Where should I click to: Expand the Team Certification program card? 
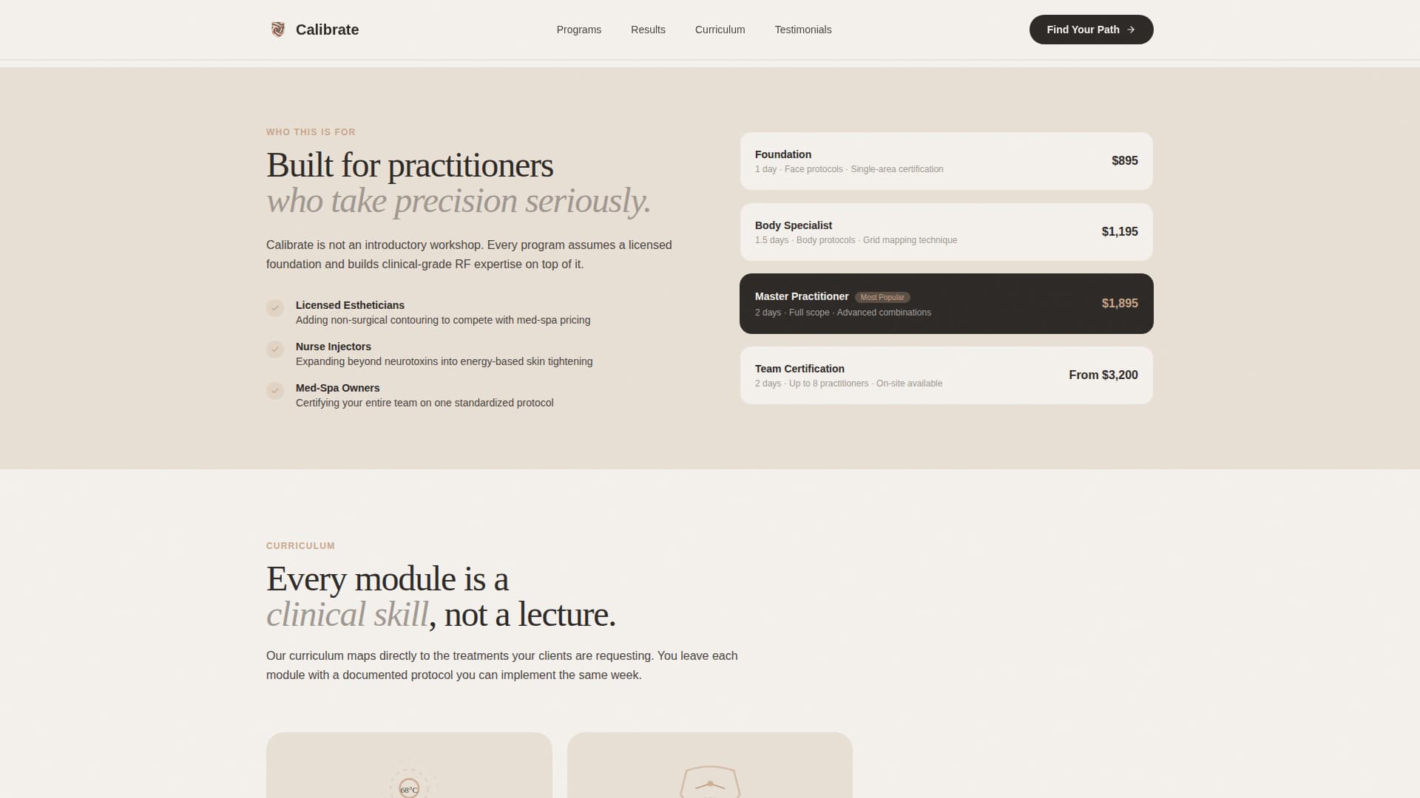click(947, 375)
